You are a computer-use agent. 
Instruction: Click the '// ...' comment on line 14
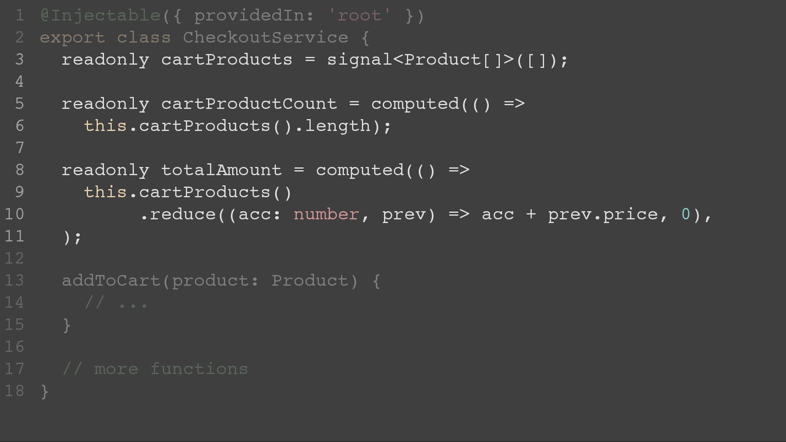pos(116,303)
